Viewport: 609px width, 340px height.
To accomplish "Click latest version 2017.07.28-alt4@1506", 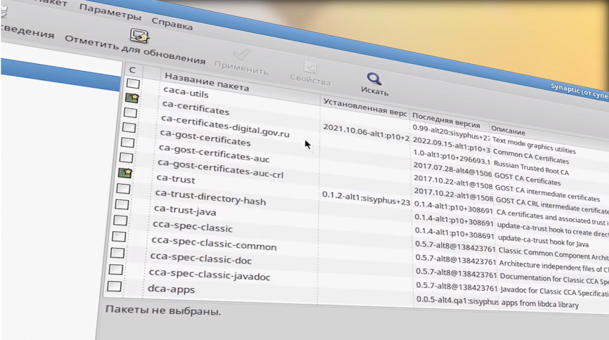I will (453, 170).
